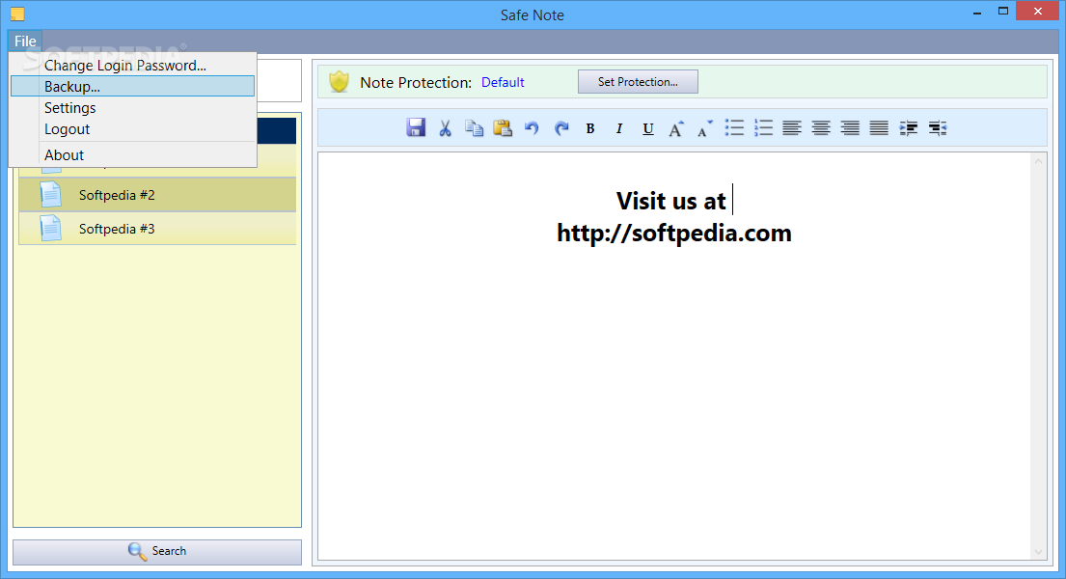Click the 'Note Protection:' label
Image resolution: width=1066 pixels, height=579 pixels.
tap(416, 82)
